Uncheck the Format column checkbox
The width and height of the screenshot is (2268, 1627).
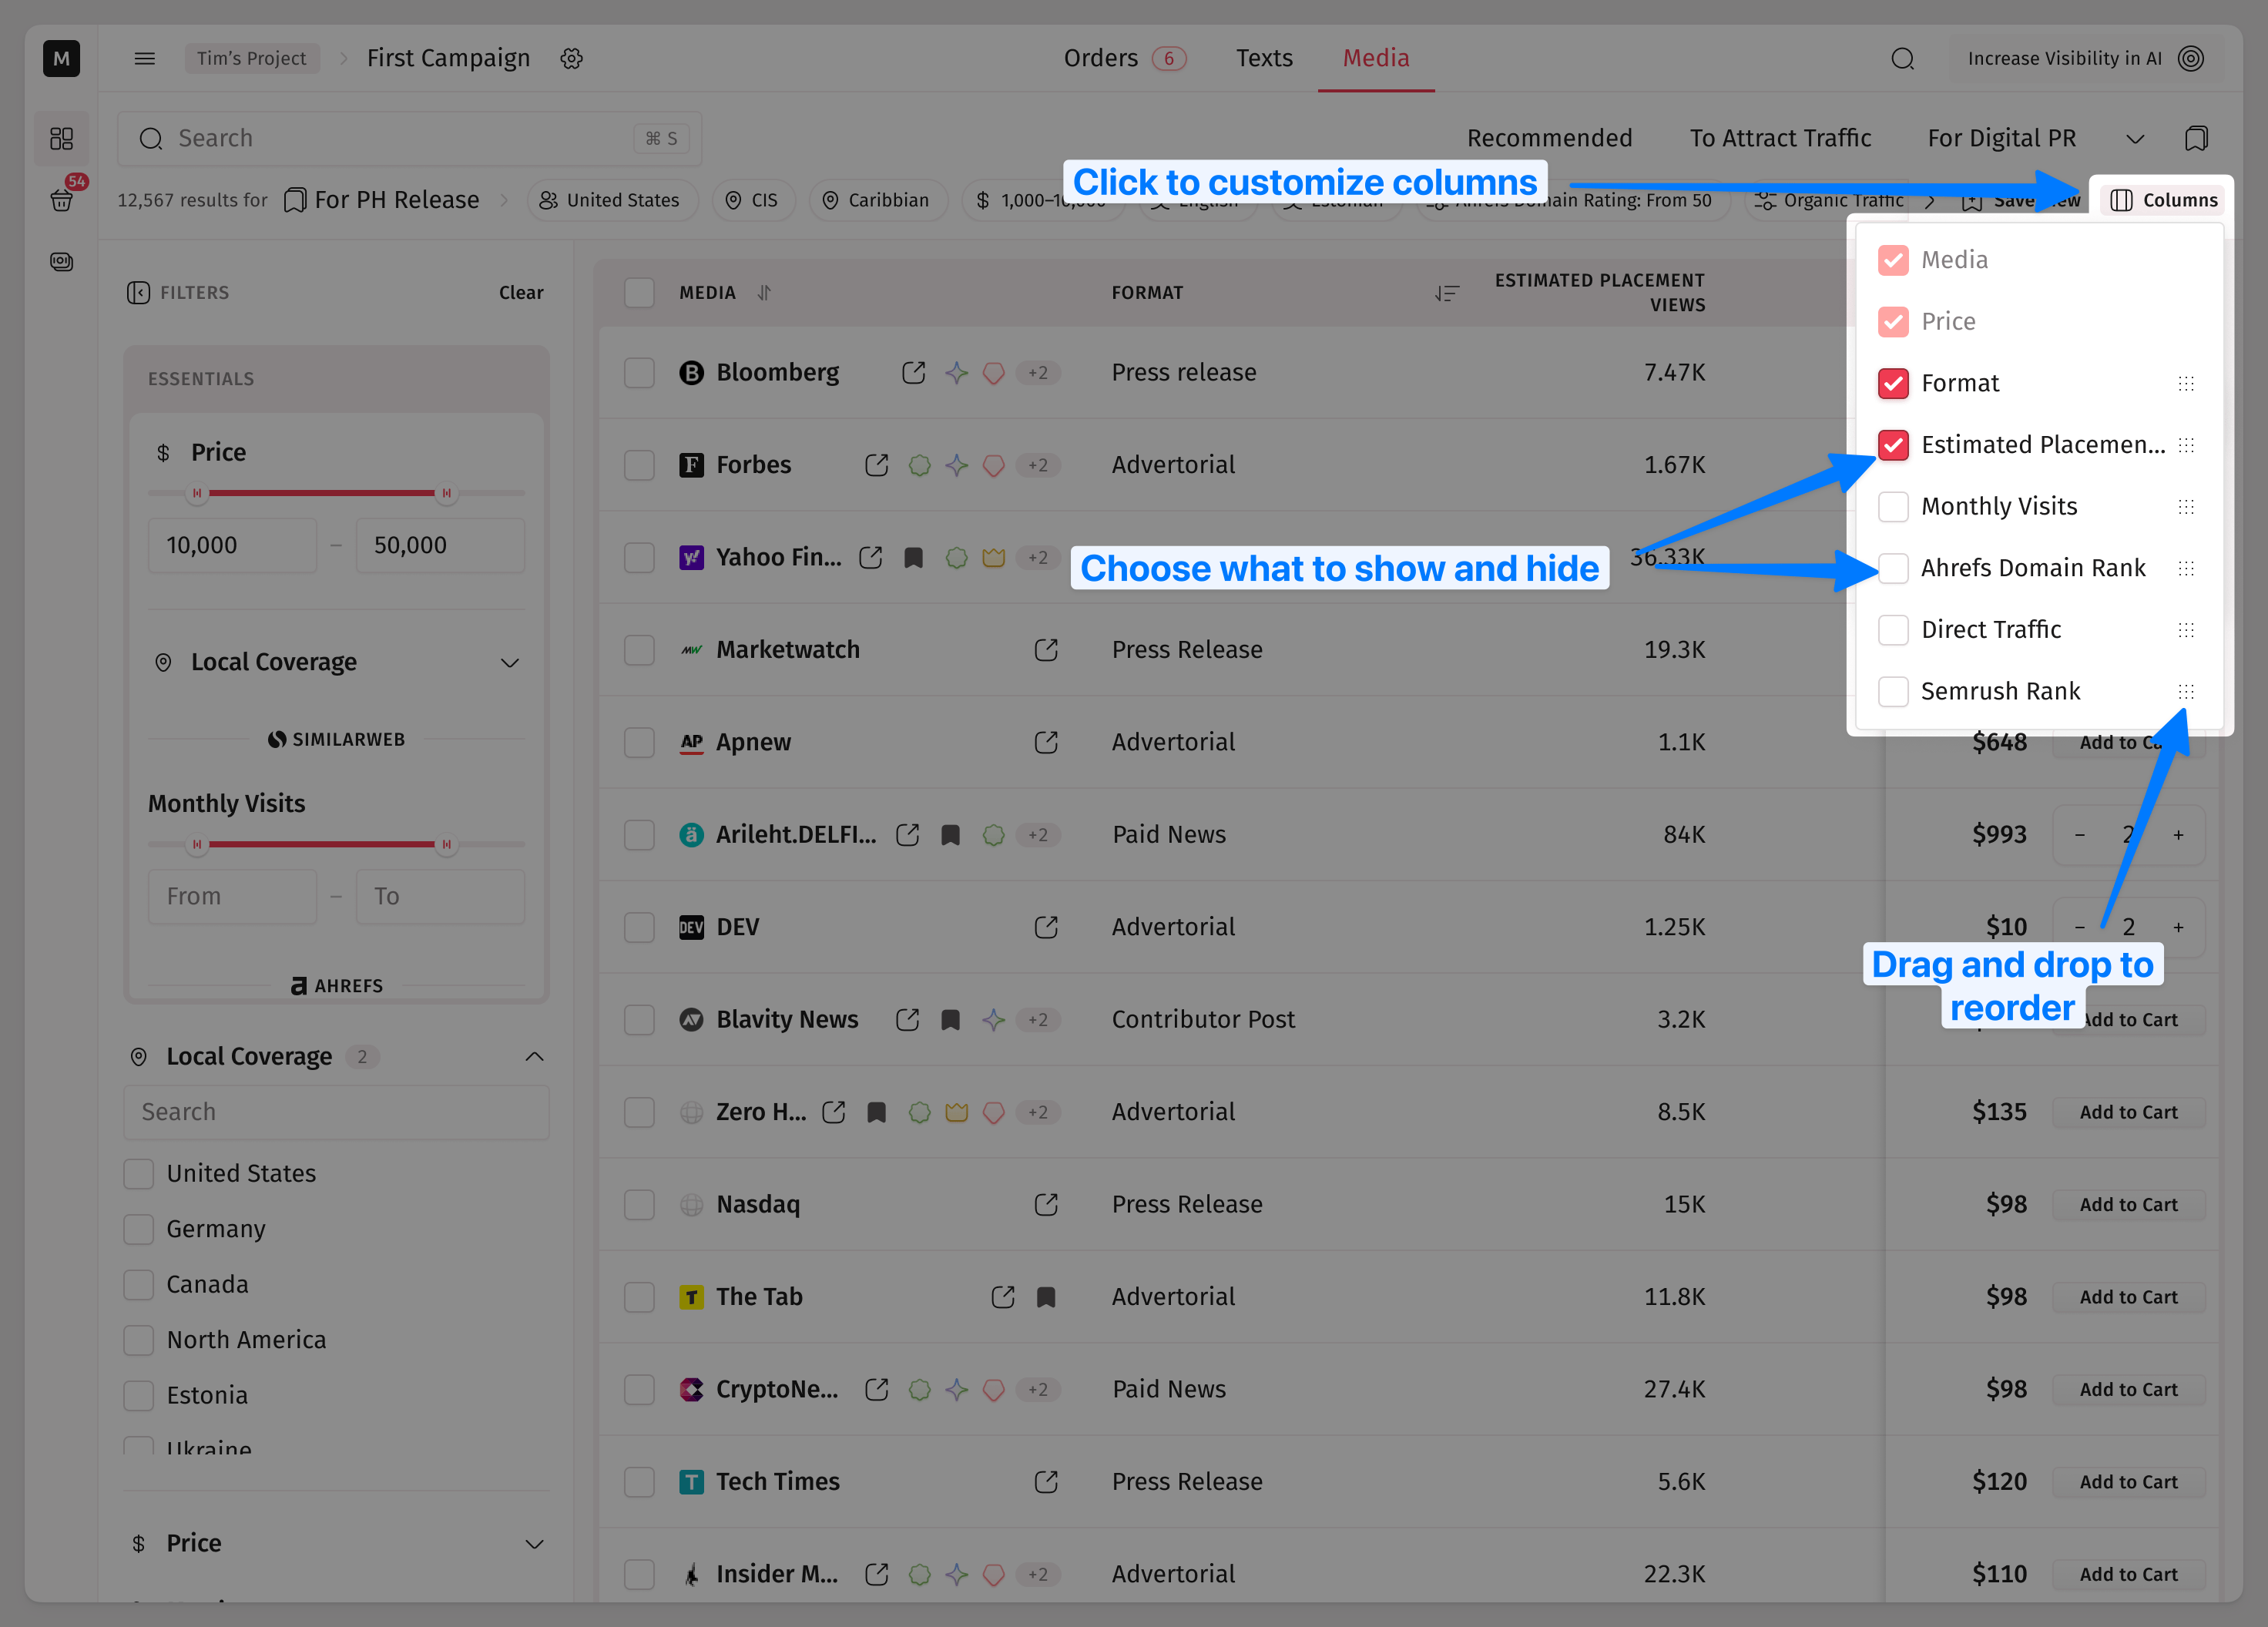click(x=1893, y=384)
